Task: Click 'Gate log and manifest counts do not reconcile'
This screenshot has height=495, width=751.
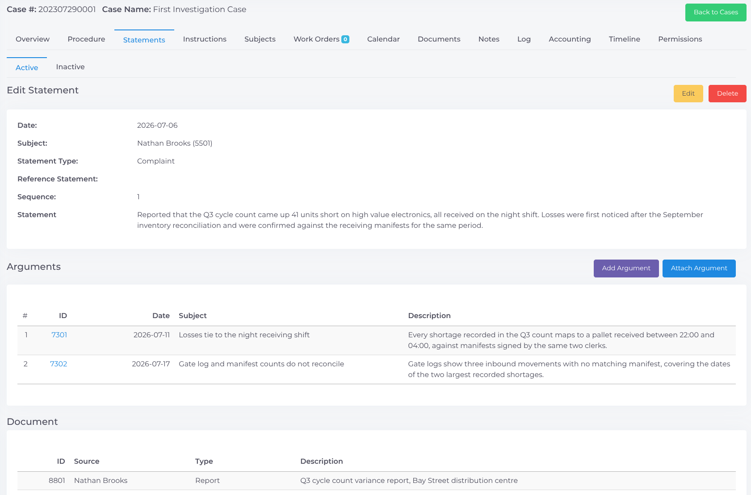Action: pyautogui.click(x=261, y=364)
